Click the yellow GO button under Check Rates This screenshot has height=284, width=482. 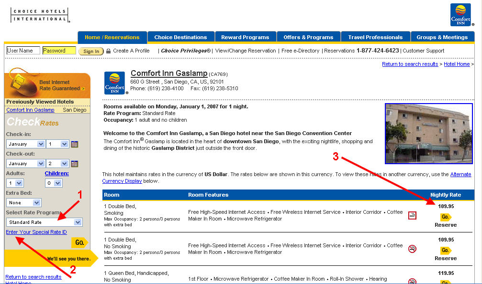(79, 242)
